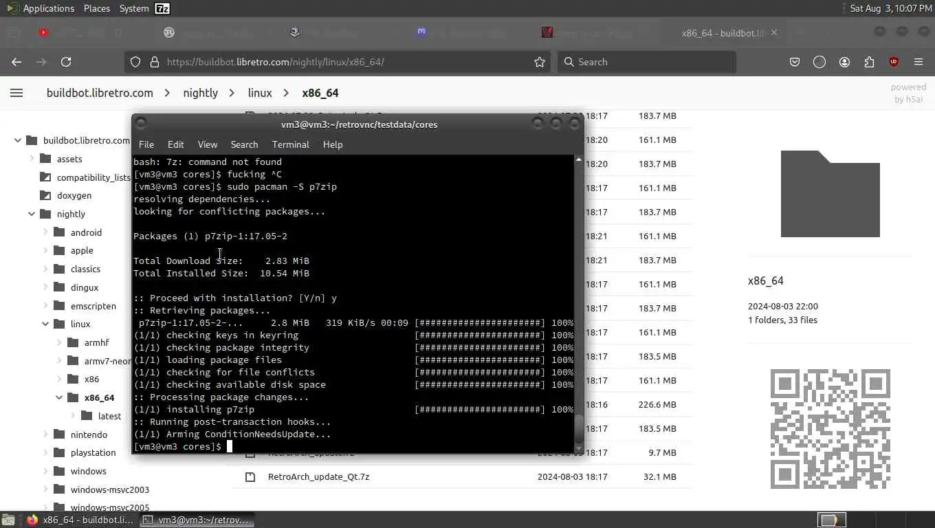Open Firefox account icon
Viewport: 935px width, 528px height.
(844, 62)
